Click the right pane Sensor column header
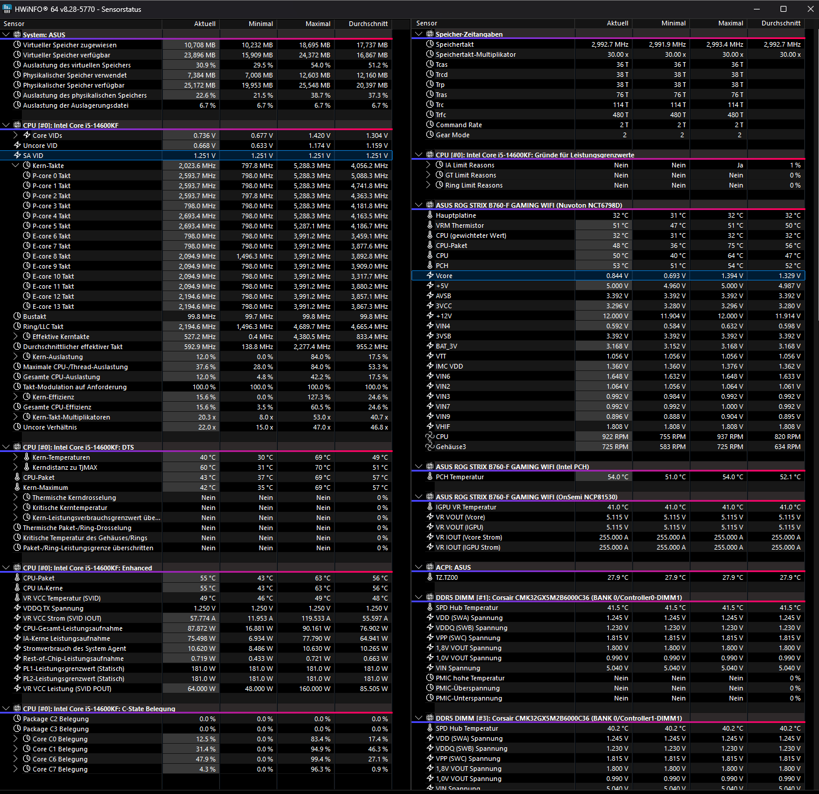819x794 pixels. (493, 23)
